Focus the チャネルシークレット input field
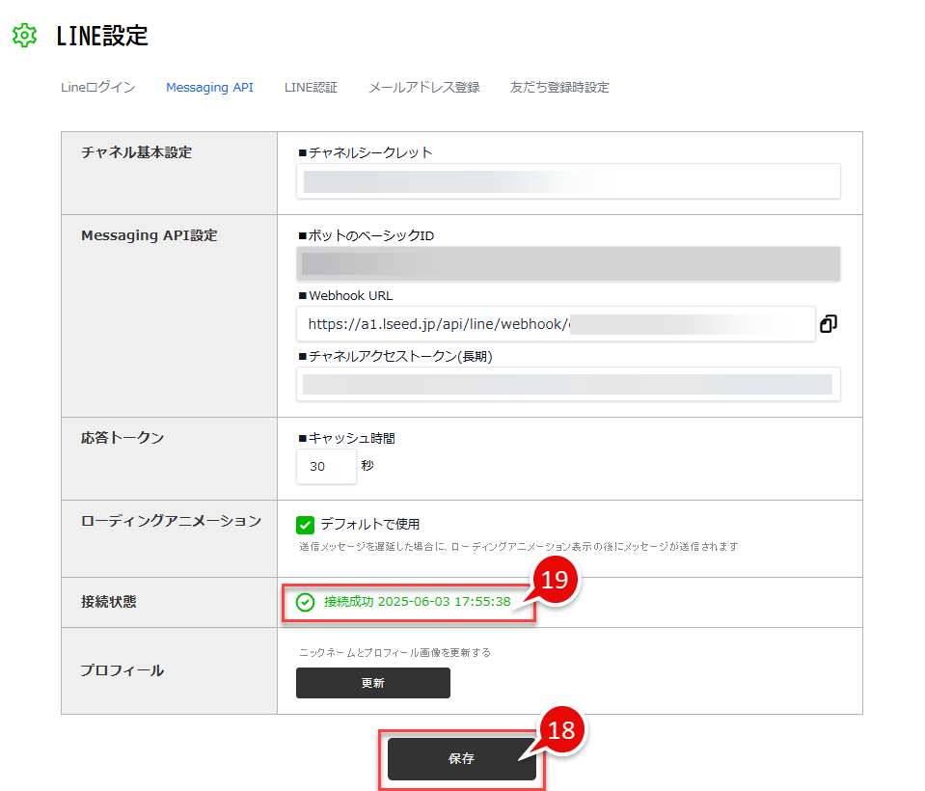This screenshot has width=925, height=791. (569, 181)
